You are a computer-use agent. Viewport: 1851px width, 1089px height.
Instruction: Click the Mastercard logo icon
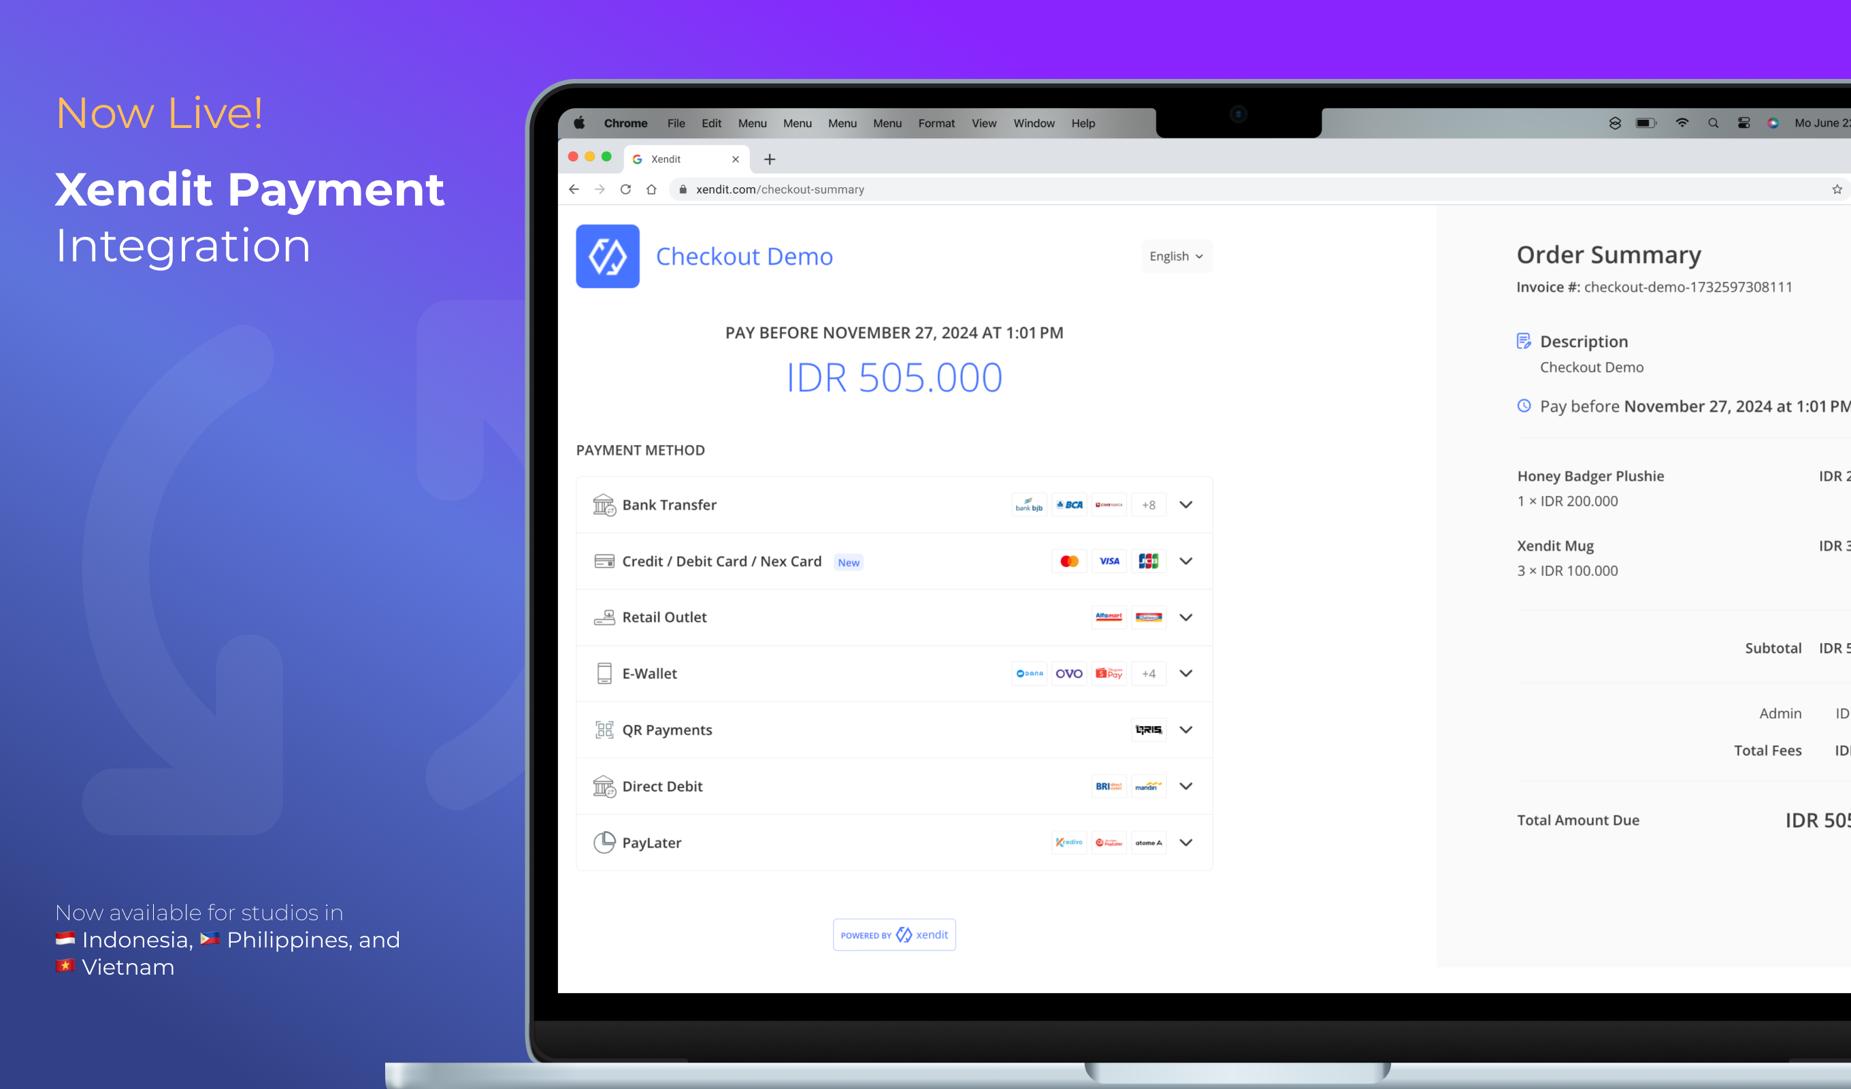[x=1068, y=562]
